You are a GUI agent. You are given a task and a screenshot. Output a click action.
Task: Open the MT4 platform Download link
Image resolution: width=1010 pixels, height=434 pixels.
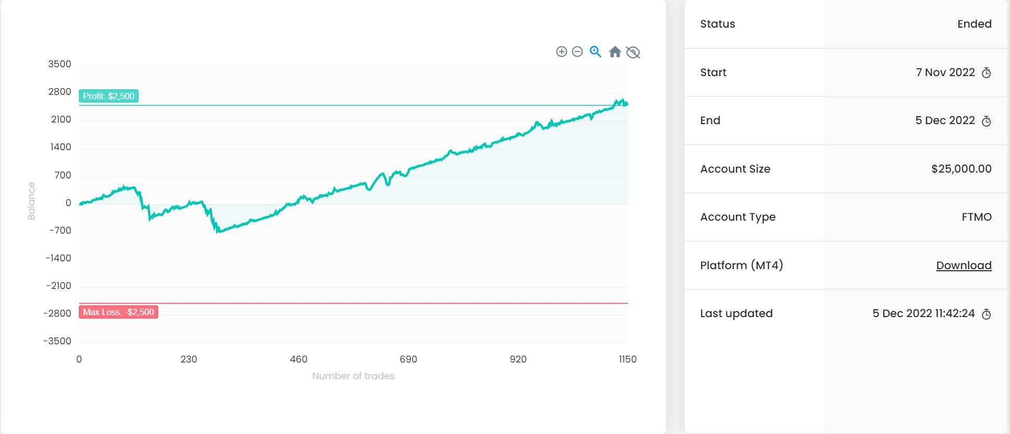(964, 266)
